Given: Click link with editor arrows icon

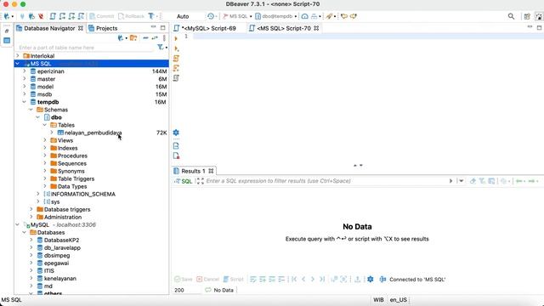Looking at the screenshot, I should (155, 37).
